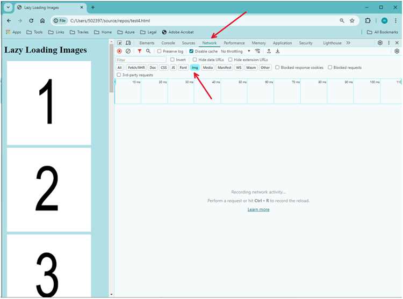Open the browser profile avatar
Viewport: 403px width, 299px height.
[385, 21]
